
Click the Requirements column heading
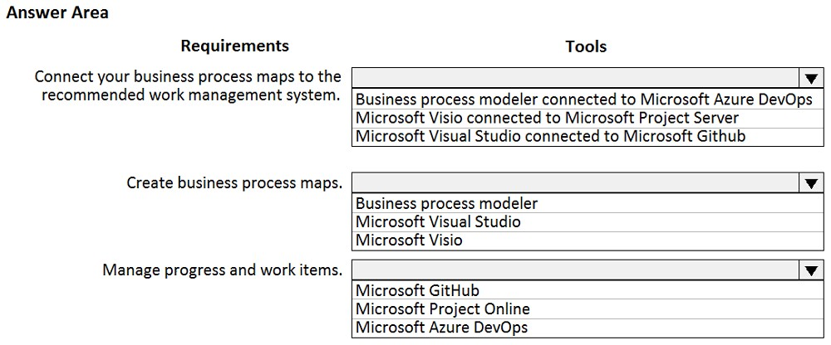[x=235, y=46]
